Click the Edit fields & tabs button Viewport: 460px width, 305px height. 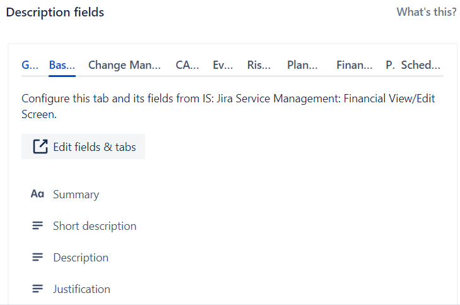pyautogui.click(x=83, y=147)
